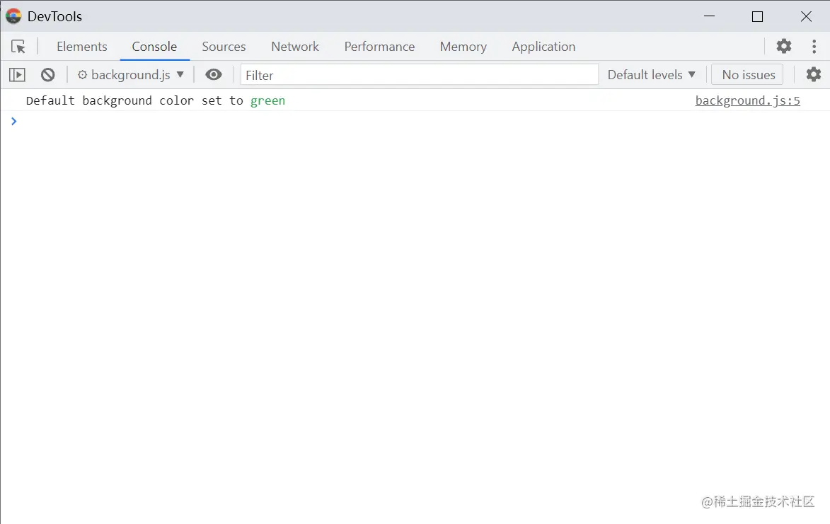The height and width of the screenshot is (524, 830).
Task: Open the background.js JavaScript context dropdown
Action: [130, 74]
